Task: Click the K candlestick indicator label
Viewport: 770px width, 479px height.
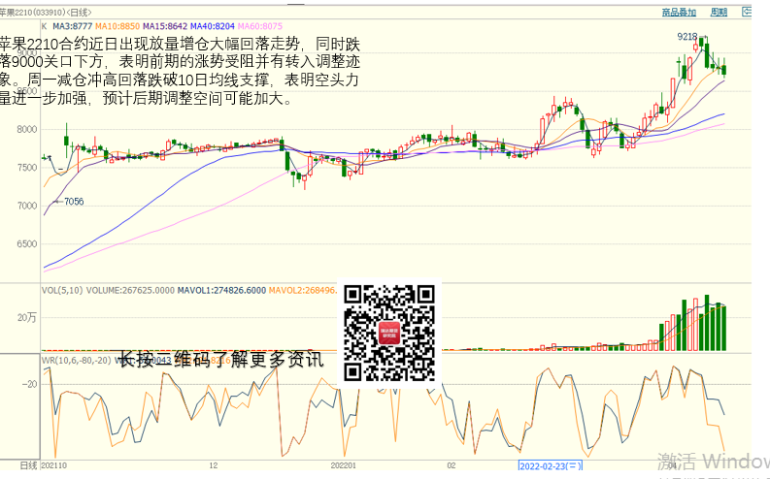Action: point(44,26)
